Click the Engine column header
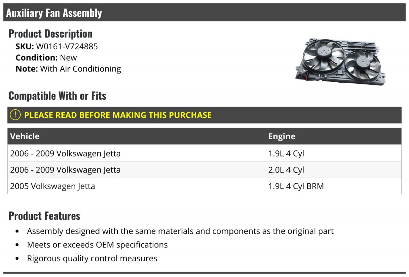This screenshot has width=409, height=277. (x=282, y=136)
